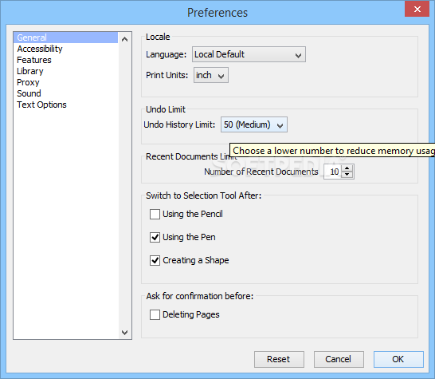Enable Using the Pencil checkbox
Viewport: 435px width, 379px height.
click(155, 214)
